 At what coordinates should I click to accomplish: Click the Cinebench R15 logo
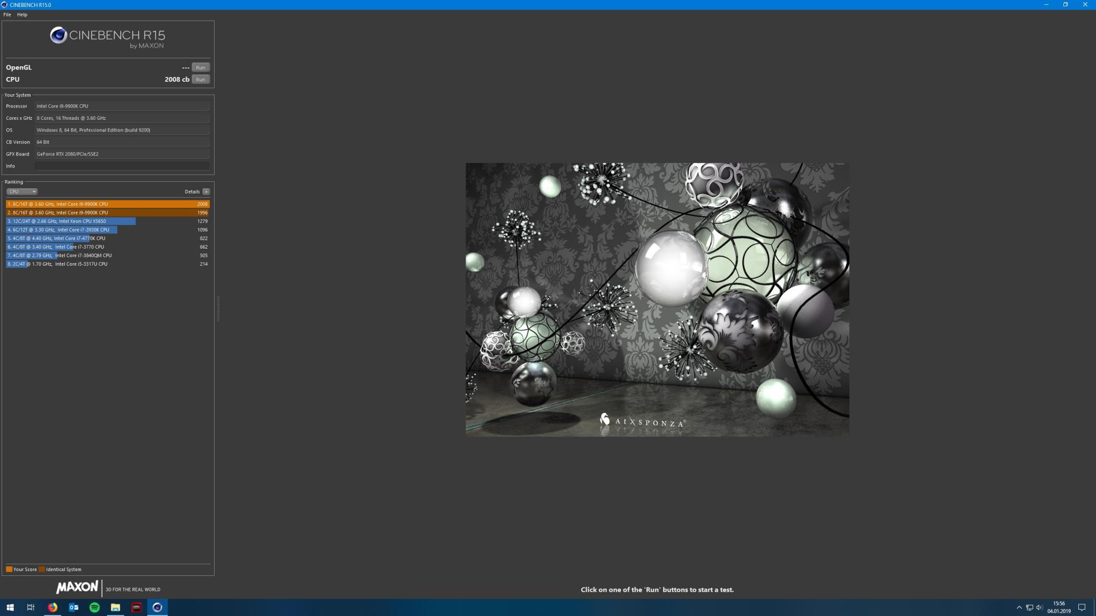[x=108, y=36]
